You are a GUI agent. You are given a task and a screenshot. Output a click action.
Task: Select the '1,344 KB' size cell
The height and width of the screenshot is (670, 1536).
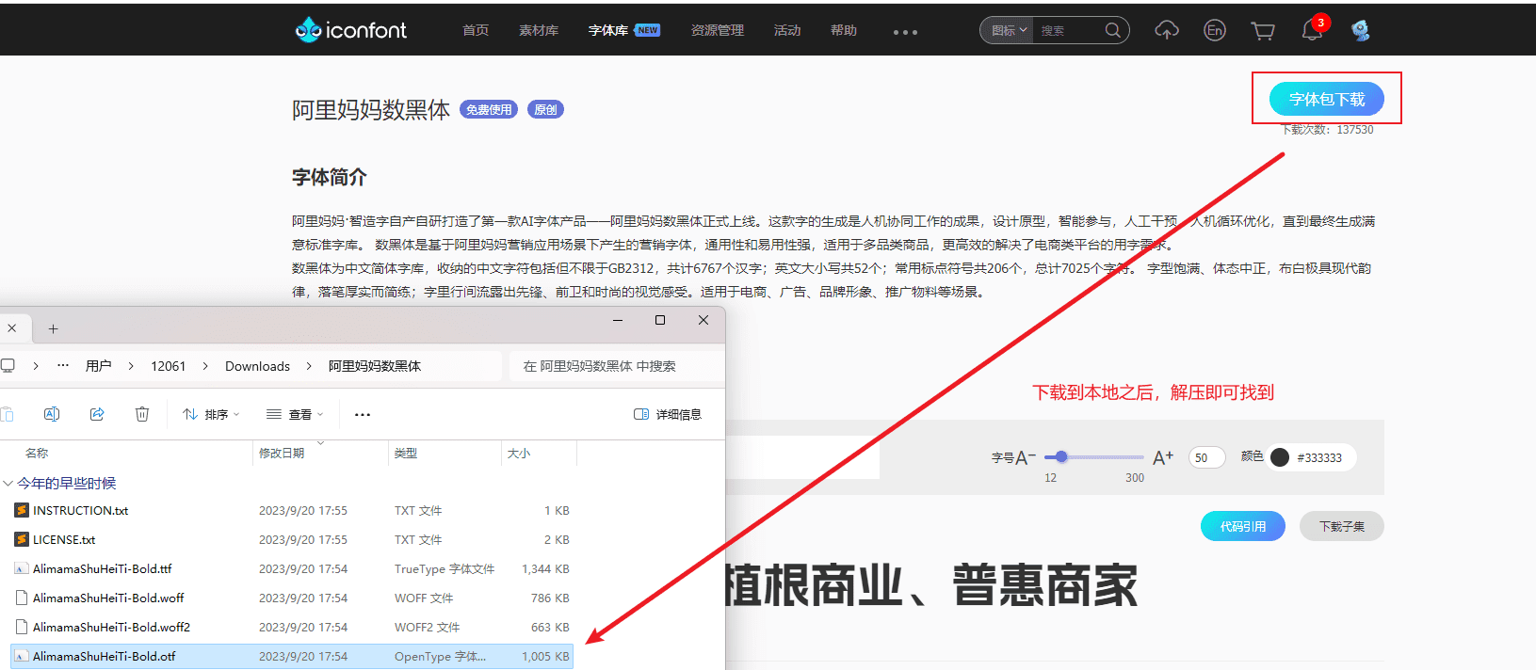click(545, 568)
